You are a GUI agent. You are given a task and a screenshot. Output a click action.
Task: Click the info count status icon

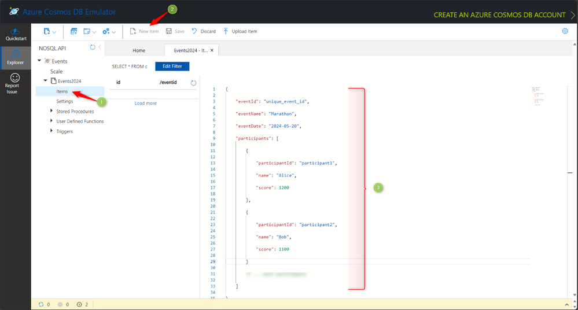coord(79,304)
